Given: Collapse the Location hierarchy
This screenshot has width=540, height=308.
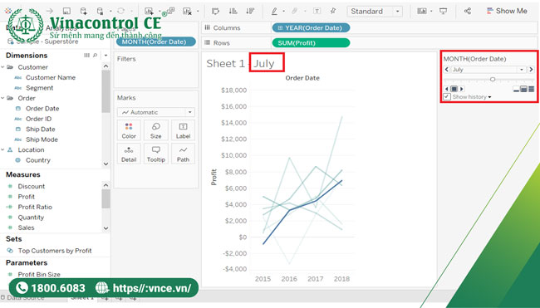Looking at the screenshot, I should coord(2,149).
